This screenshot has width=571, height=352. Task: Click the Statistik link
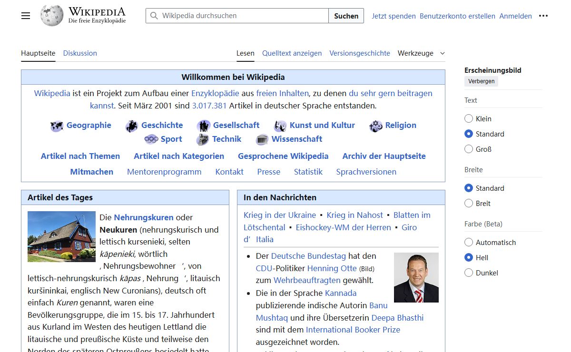pyautogui.click(x=308, y=172)
